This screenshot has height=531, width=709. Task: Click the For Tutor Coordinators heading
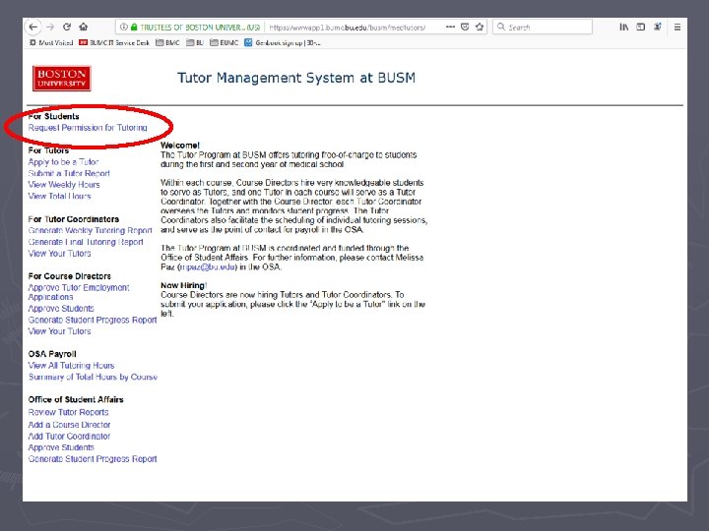tap(73, 219)
